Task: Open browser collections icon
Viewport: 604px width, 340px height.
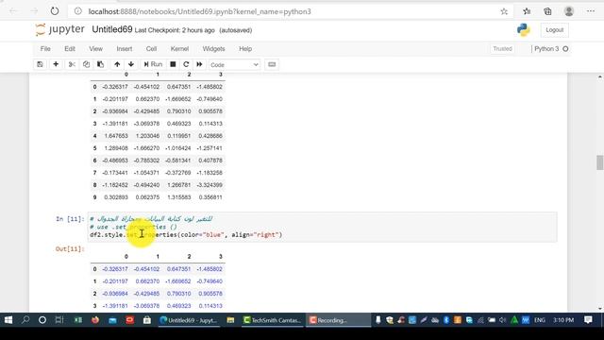Action: [x=547, y=11]
